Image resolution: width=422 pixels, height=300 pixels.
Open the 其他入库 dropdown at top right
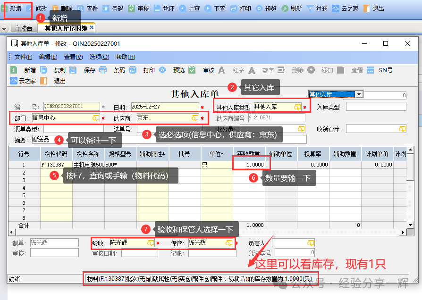tap(359, 94)
